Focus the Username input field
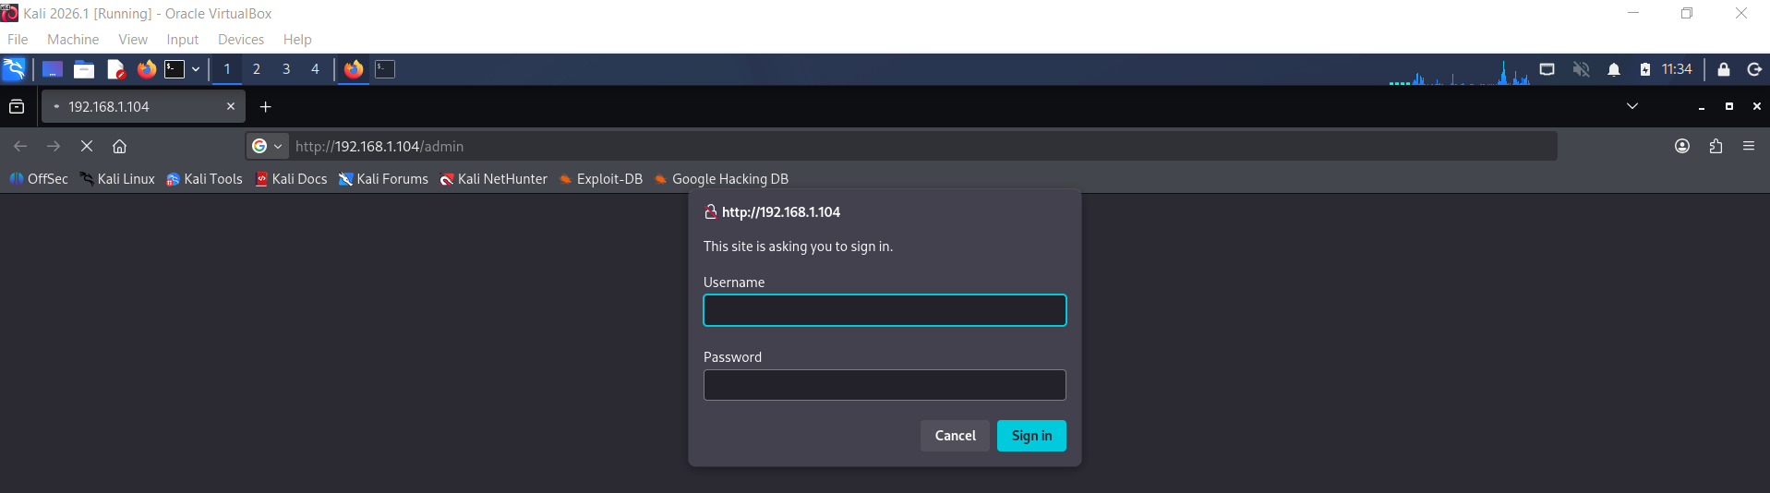Screen dimensions: 1770x493 click(885, 310)
